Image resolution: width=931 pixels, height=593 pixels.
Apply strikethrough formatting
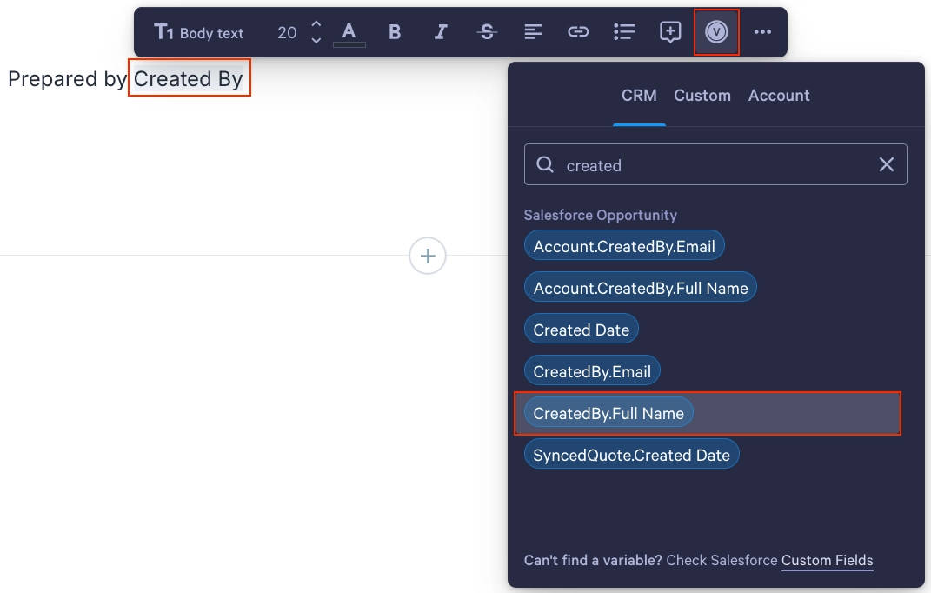pyautogui.click(x=487, y=32)
